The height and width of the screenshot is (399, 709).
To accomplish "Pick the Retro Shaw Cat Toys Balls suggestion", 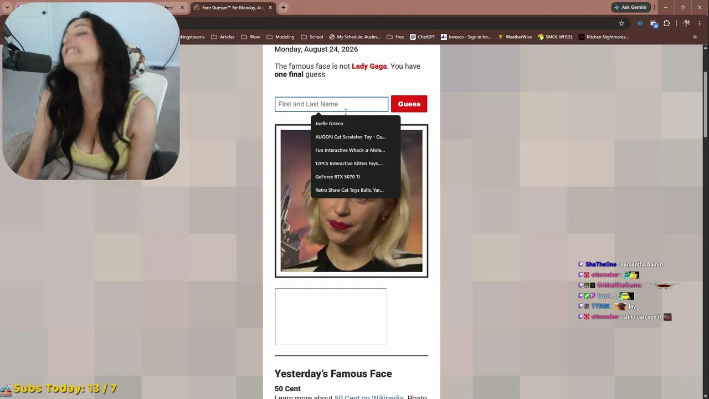I will pyautogui.click(x=355, y=190).
